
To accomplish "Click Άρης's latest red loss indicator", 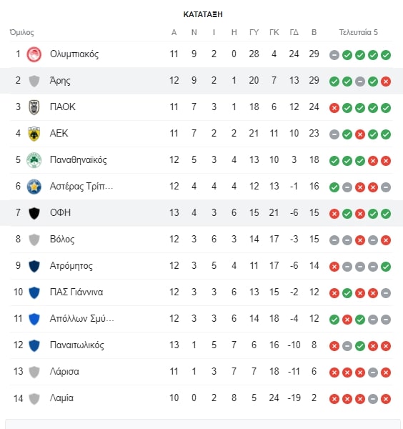I will pyautogui.click(x=386, y=82).
